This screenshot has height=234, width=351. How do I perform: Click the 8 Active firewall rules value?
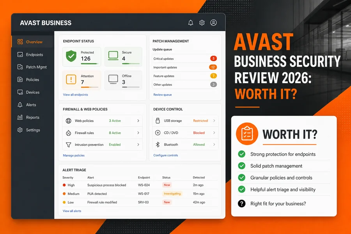click(115, 133)
